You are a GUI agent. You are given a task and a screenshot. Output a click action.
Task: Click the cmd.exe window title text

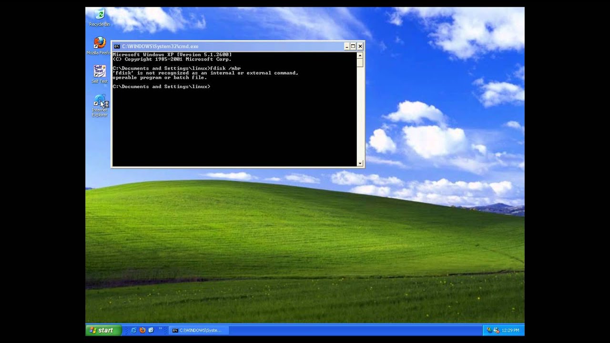click(x=160, y=46)
